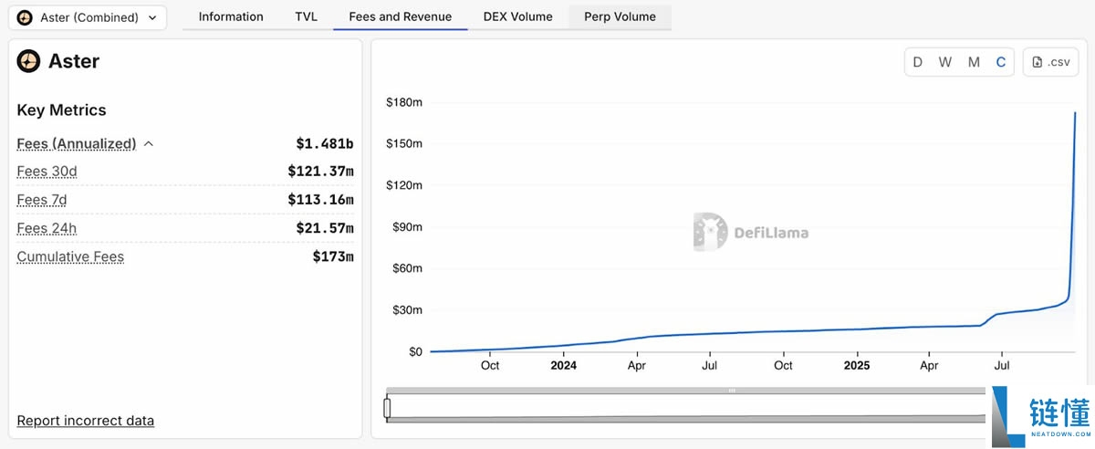This screenshot has height=449, width=1095.
Task: Click the Fees 24h metric label
Action: (47, 228)
